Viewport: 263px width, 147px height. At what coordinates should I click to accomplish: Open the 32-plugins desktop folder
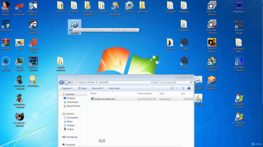171,7
